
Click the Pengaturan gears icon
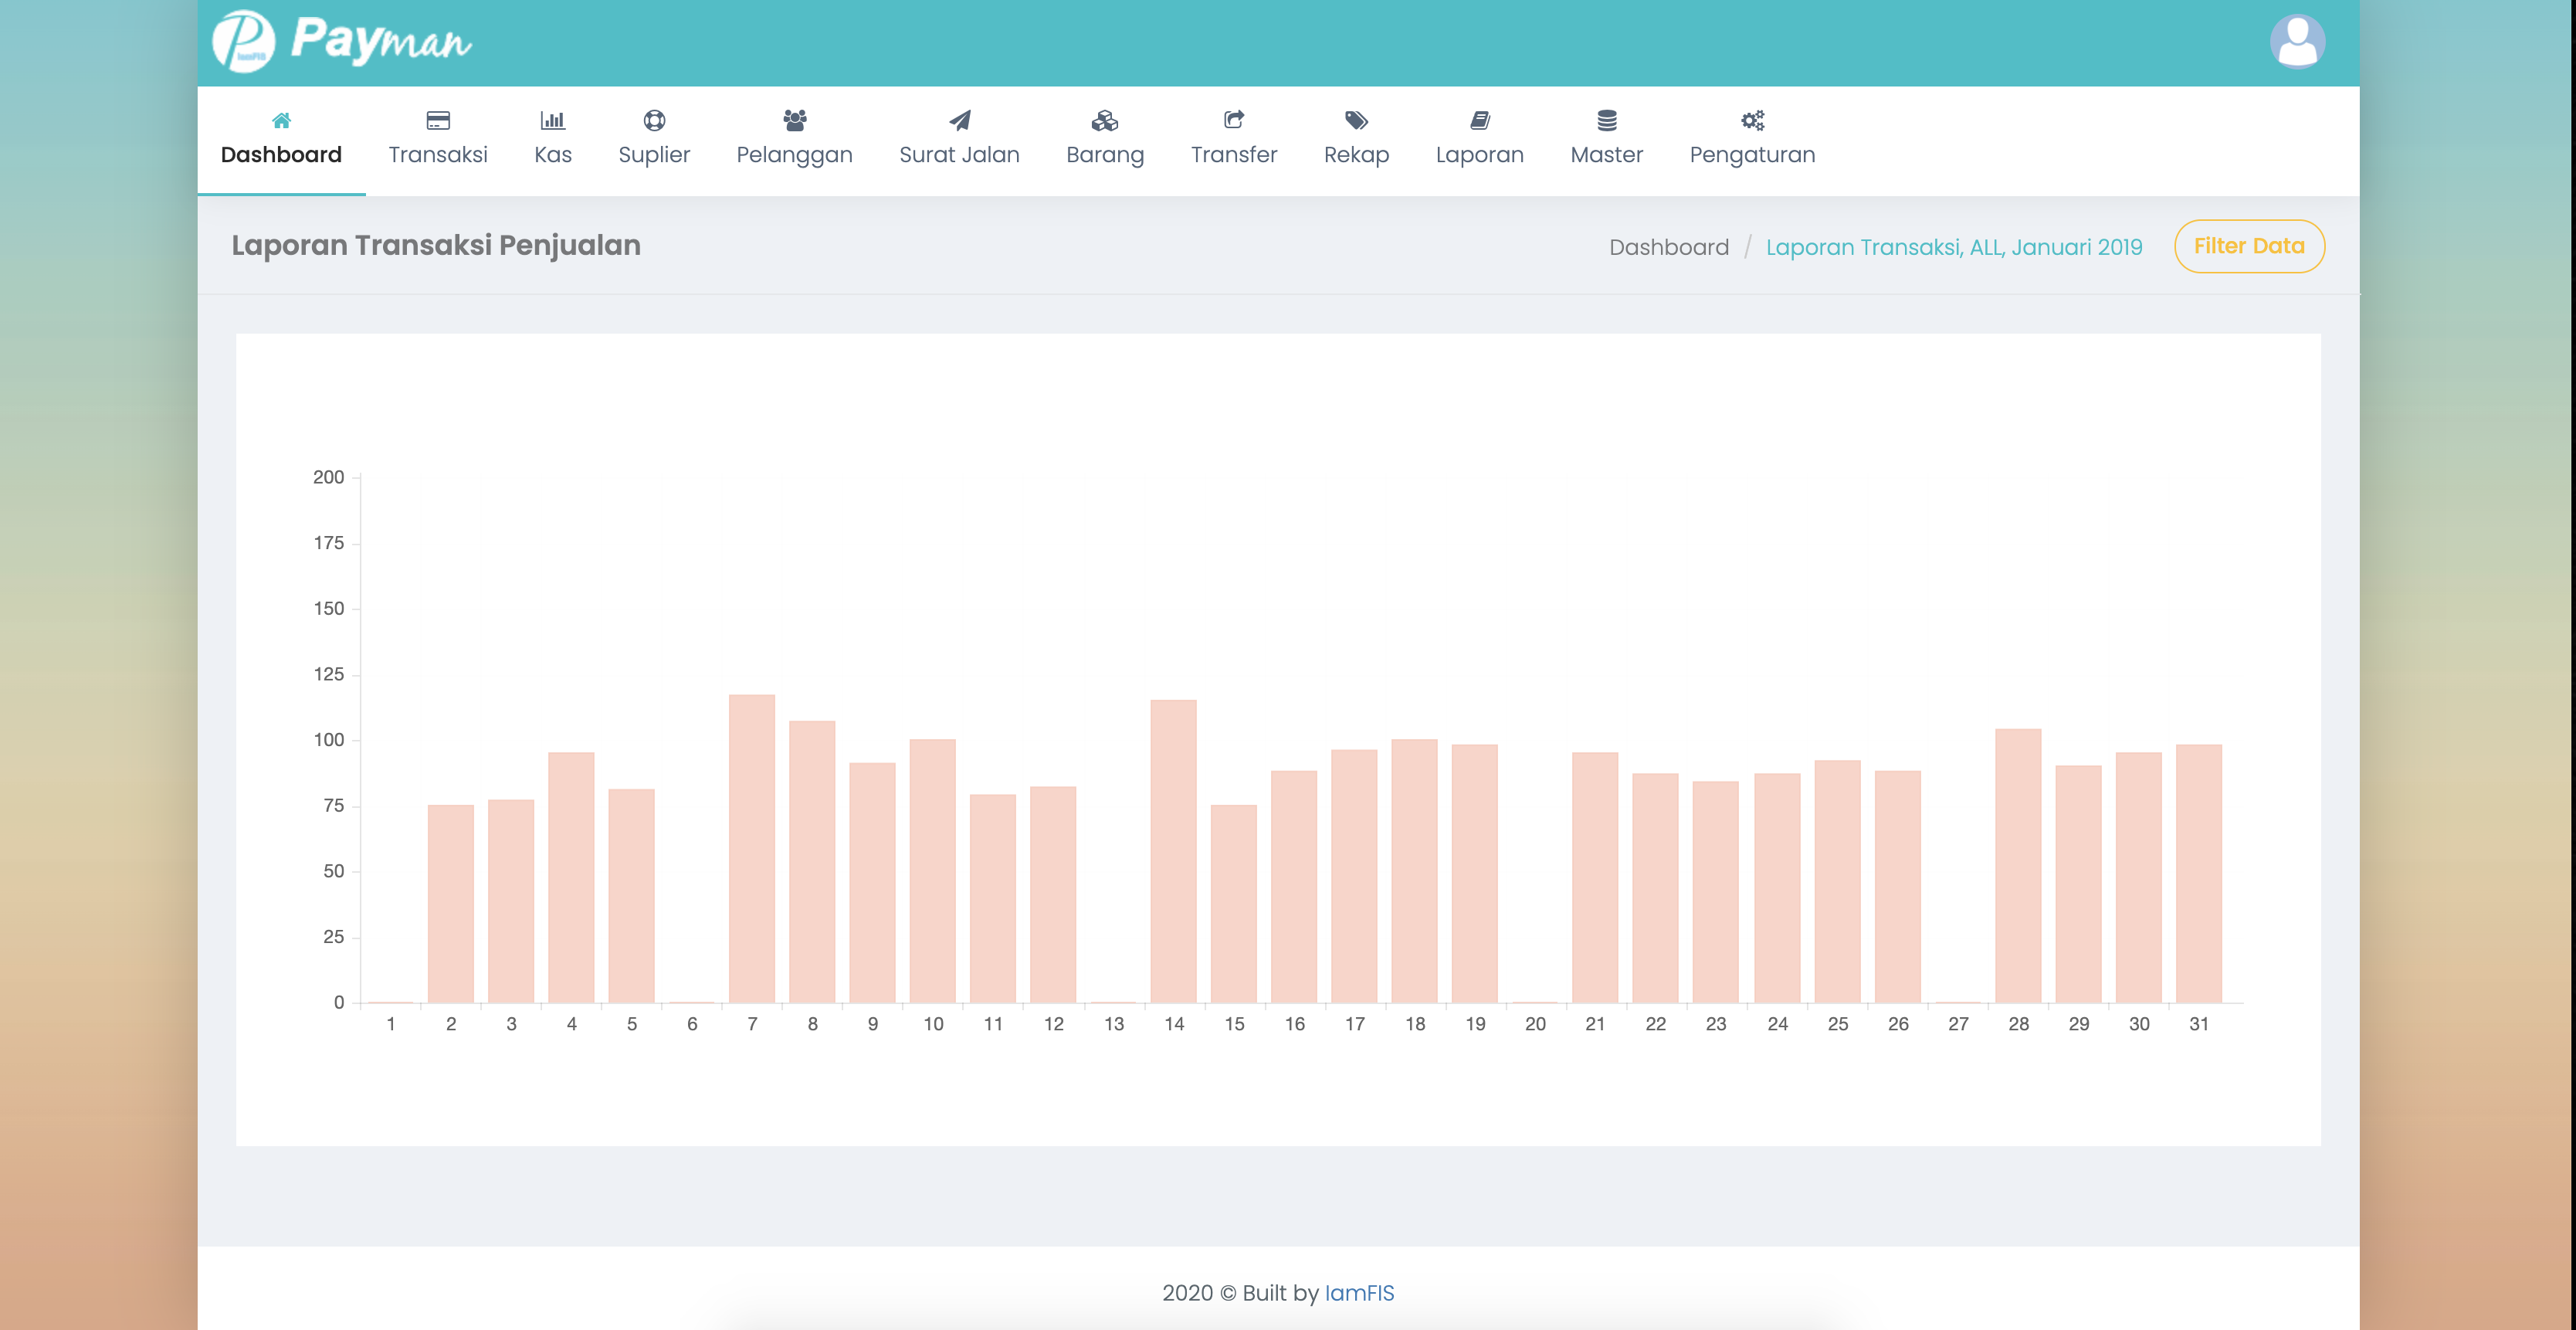coord(1752,121)
